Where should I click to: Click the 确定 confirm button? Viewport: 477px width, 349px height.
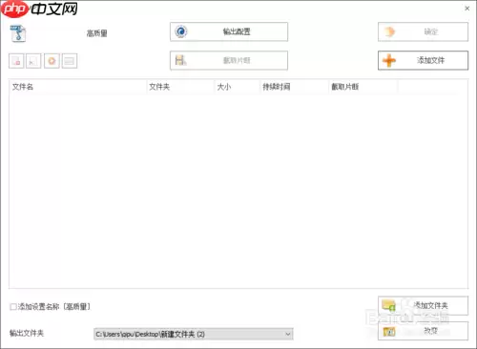tap(423, 31)
